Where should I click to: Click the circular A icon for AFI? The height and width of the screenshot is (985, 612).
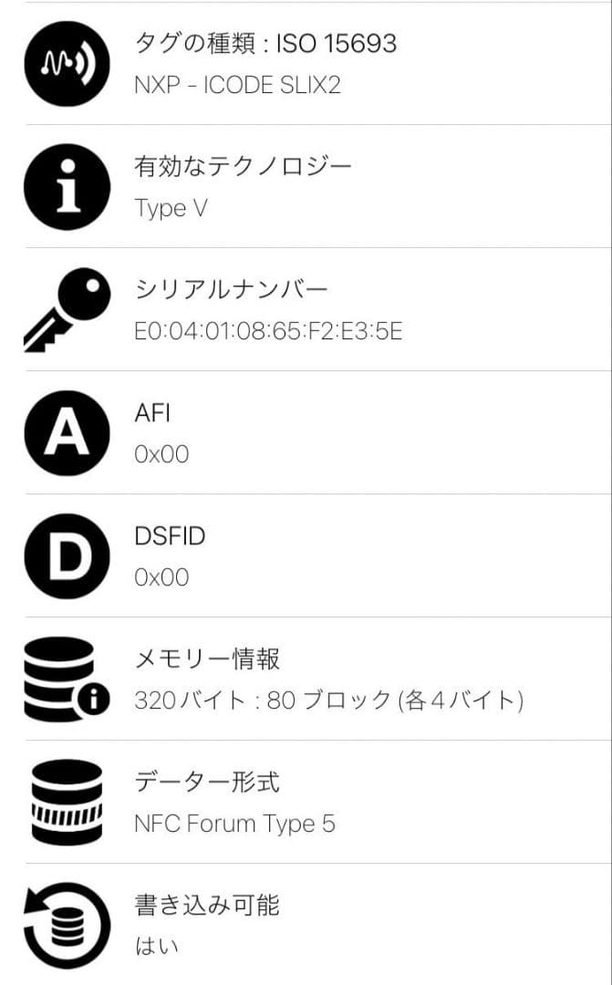click(x=66, y=432)
